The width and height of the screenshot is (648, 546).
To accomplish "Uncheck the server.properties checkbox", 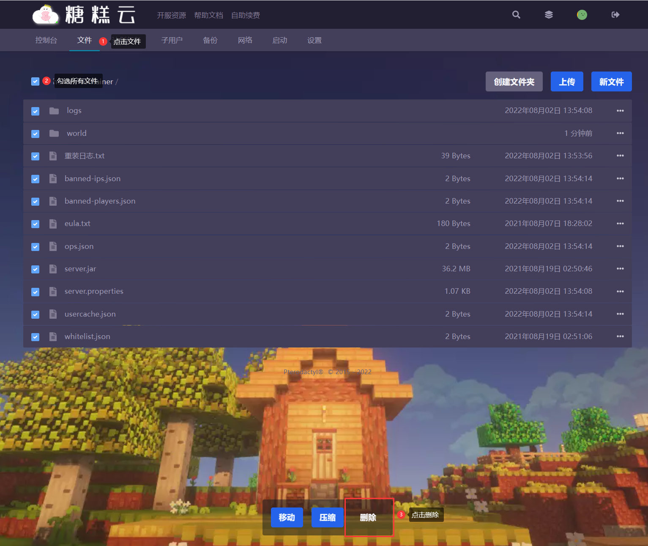I will point(36,292).
